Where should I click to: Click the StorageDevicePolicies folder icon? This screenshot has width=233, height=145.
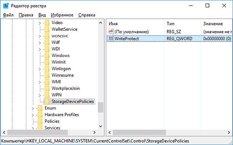coord(47,102)
